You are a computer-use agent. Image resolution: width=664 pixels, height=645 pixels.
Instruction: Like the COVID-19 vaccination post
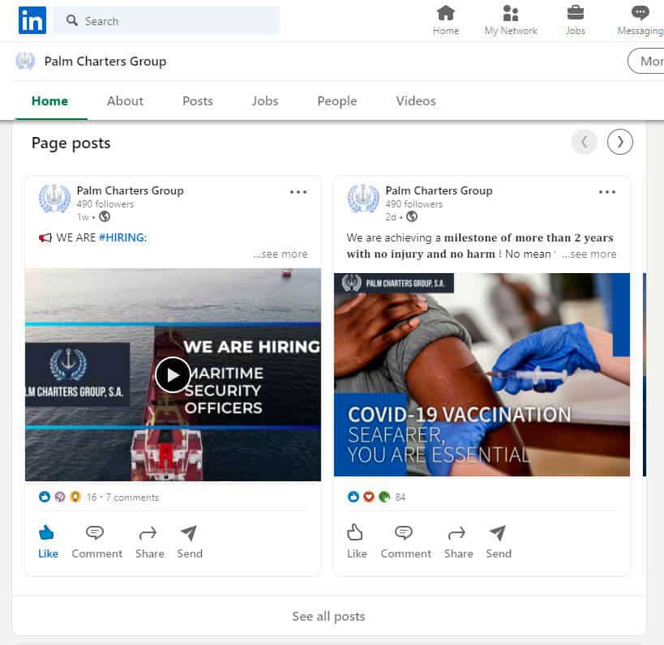pyautogui.click(x=357, y=541)
